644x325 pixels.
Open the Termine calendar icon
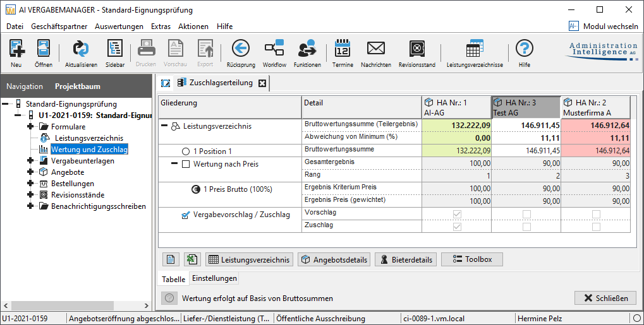[x=343, y=49]
